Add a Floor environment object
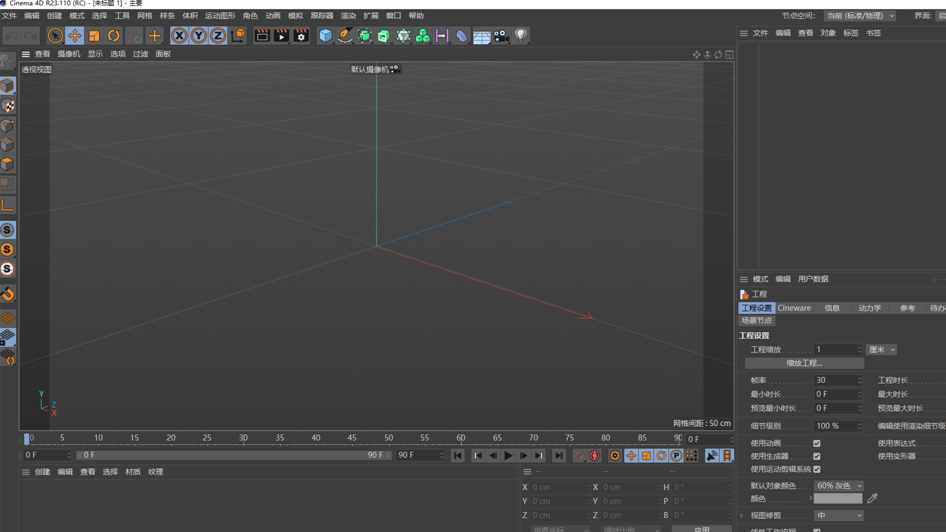This screenshot has height=532, width=946. [x=481, y=35]
